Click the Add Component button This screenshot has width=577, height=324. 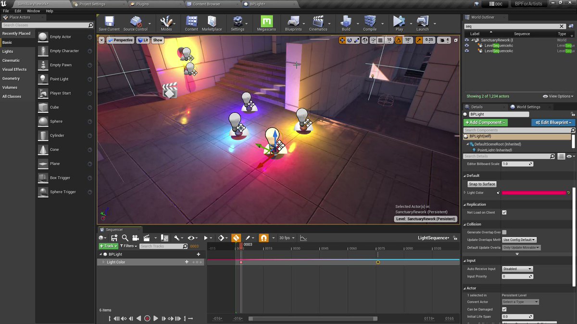tap(485, 122)
